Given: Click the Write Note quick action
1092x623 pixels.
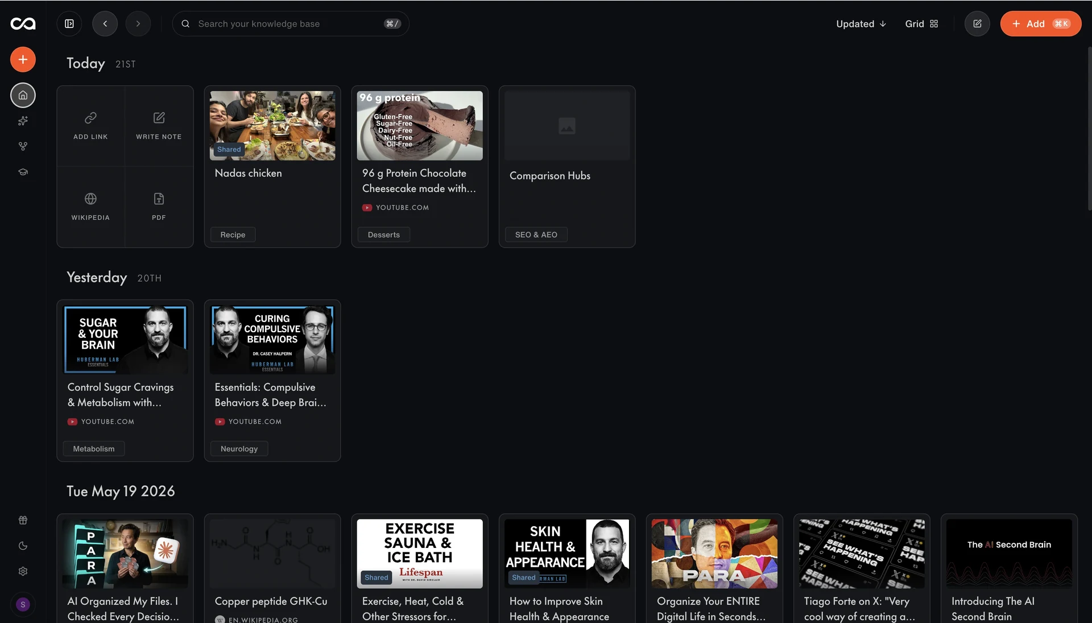Looking at the screenshot, I should [159, 126].
